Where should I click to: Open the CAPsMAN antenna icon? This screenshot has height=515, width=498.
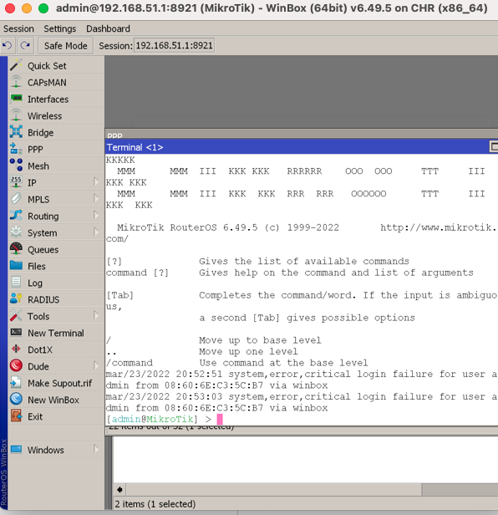click(x=16, y=83)
